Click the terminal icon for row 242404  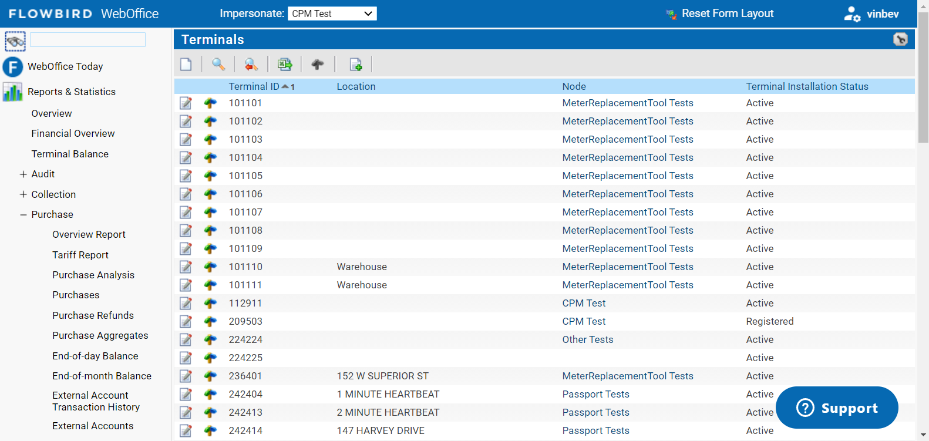pos(210,395)
